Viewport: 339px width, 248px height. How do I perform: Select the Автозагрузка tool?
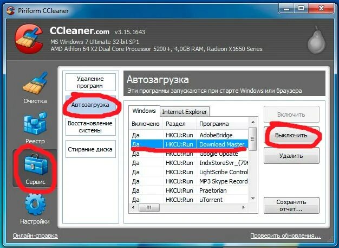(x=90, y=105)
